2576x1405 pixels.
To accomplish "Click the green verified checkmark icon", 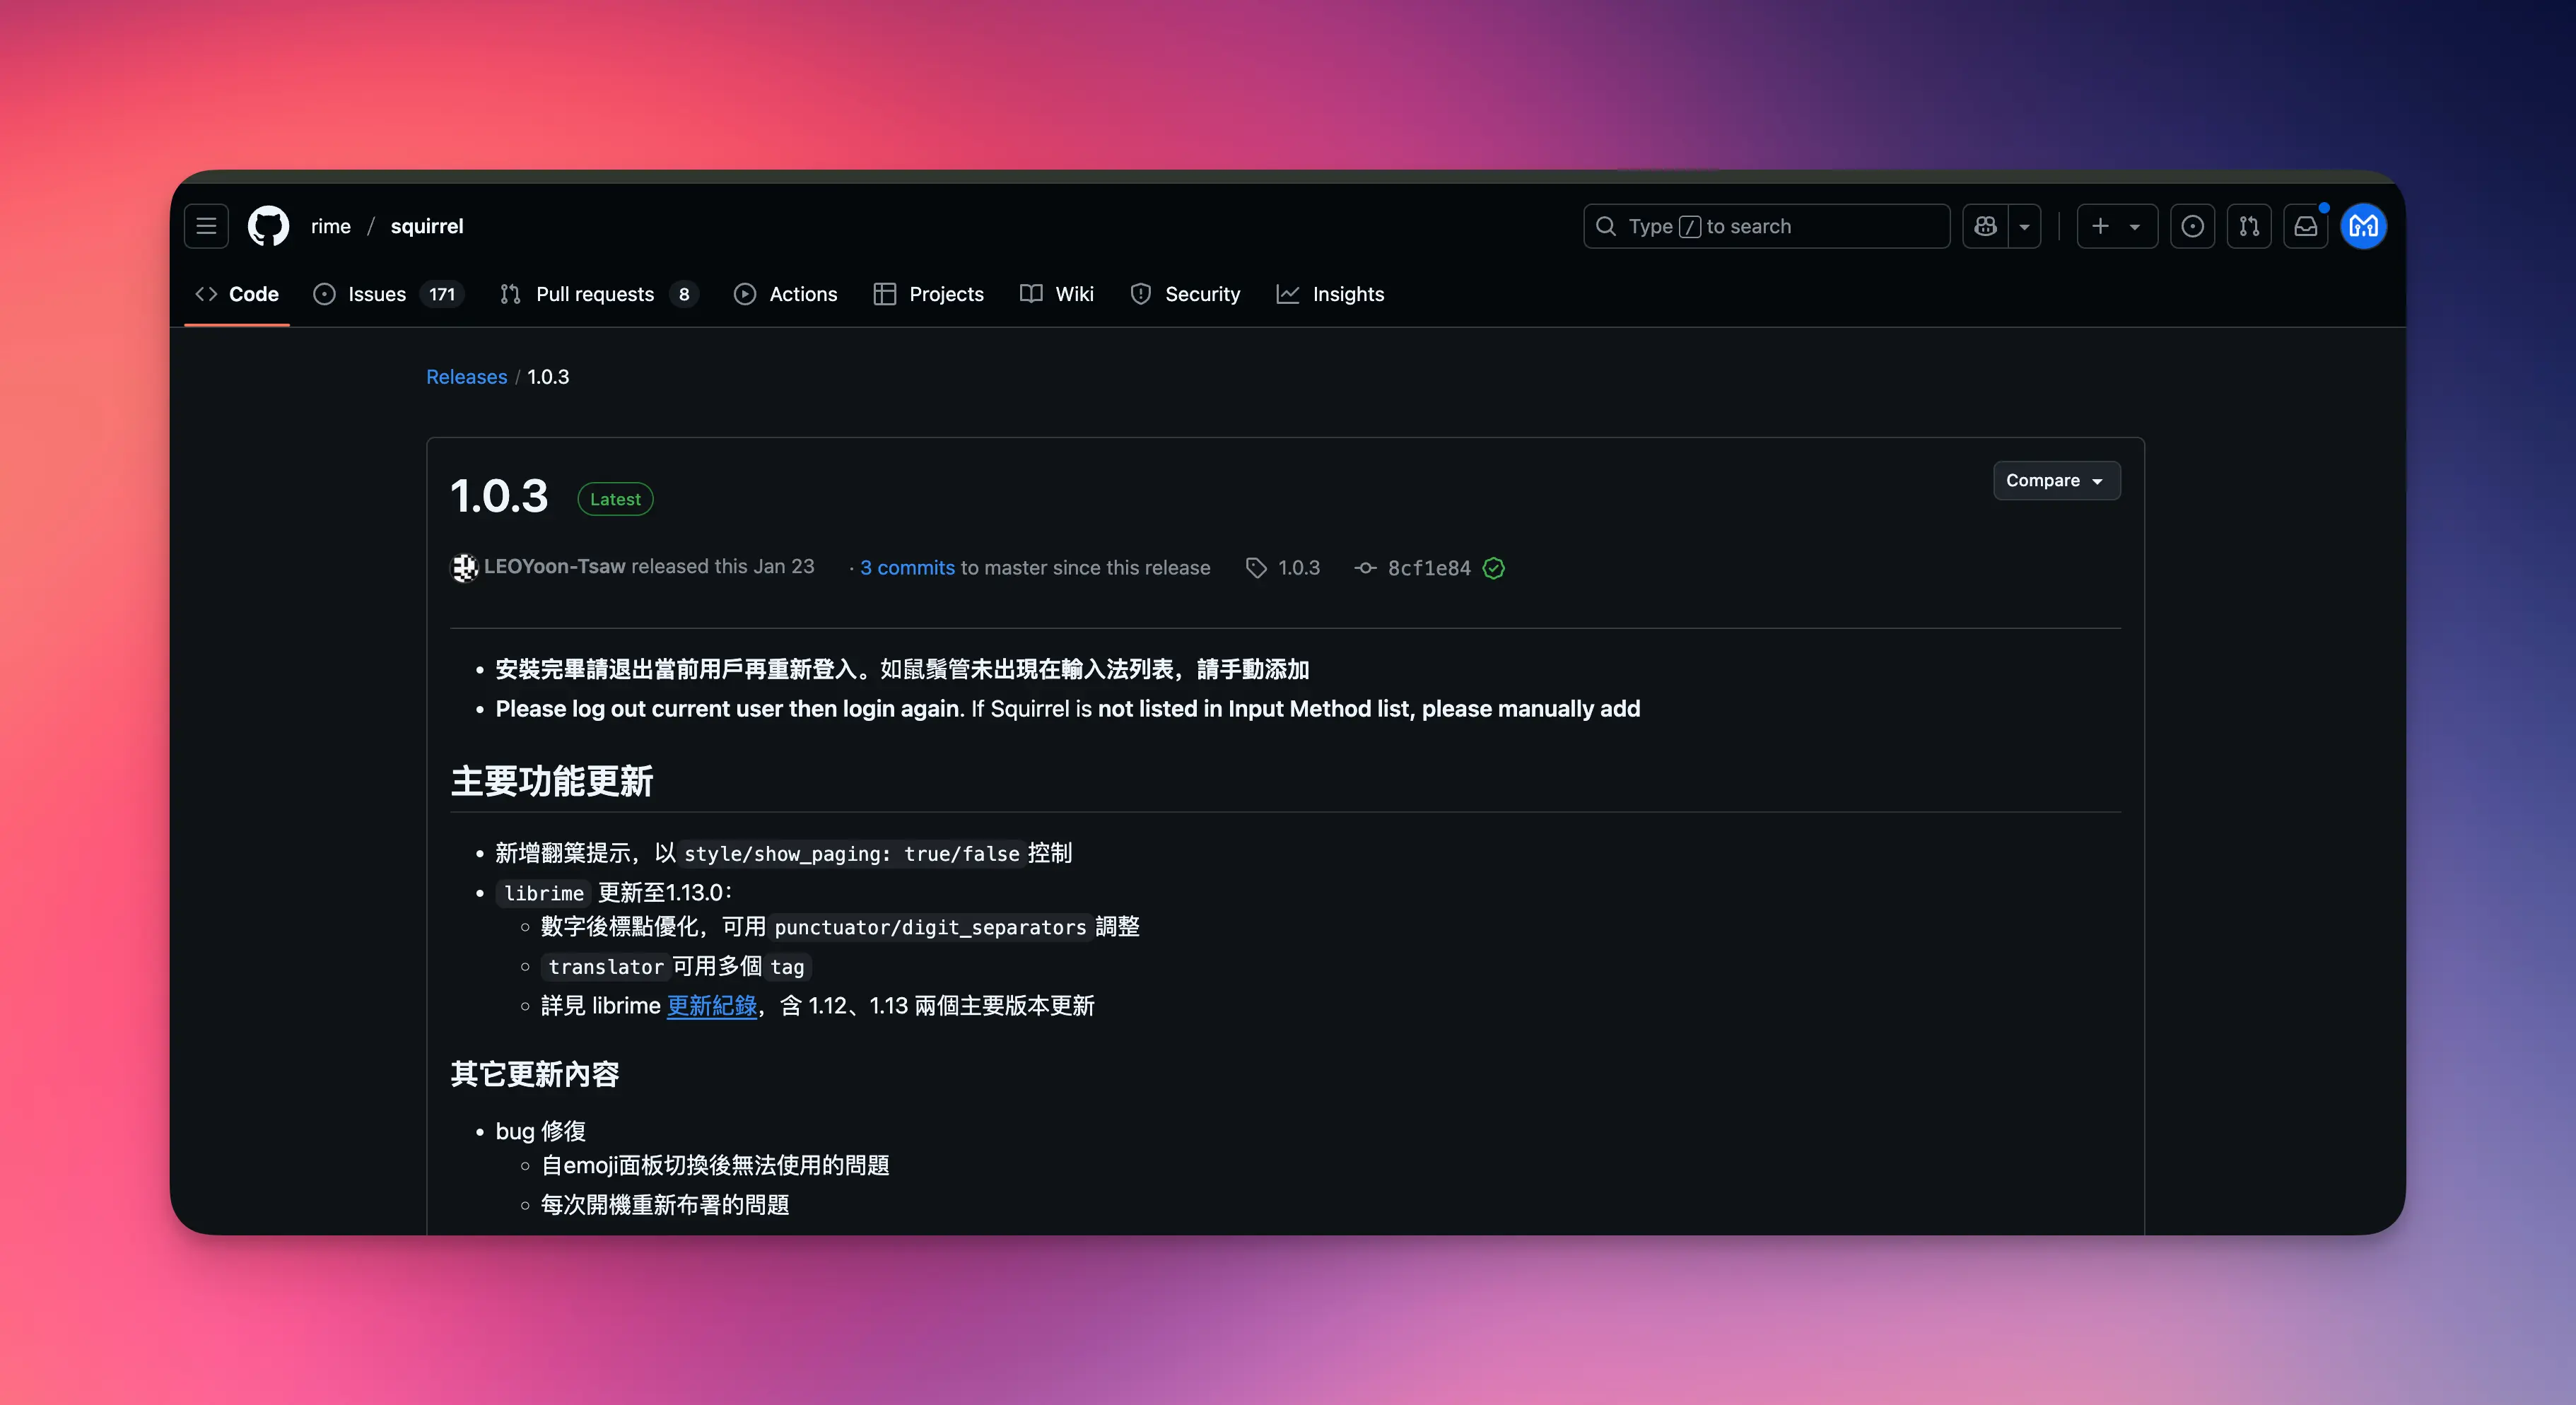I will point(1493,568).
